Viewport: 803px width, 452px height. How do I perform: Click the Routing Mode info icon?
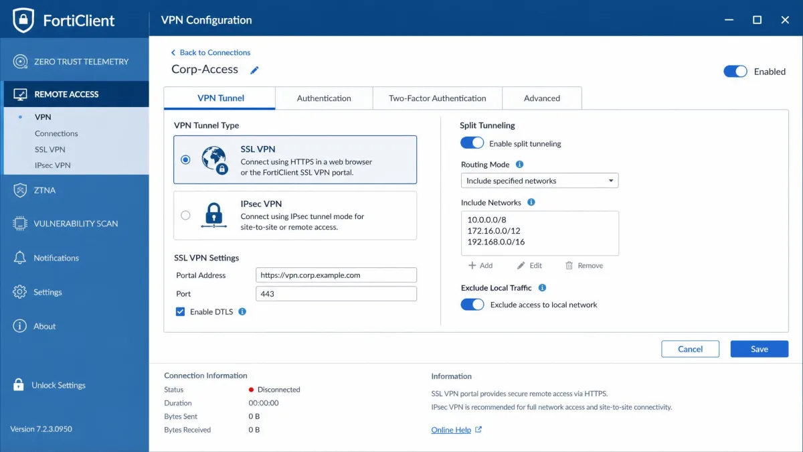click(519, 164)
